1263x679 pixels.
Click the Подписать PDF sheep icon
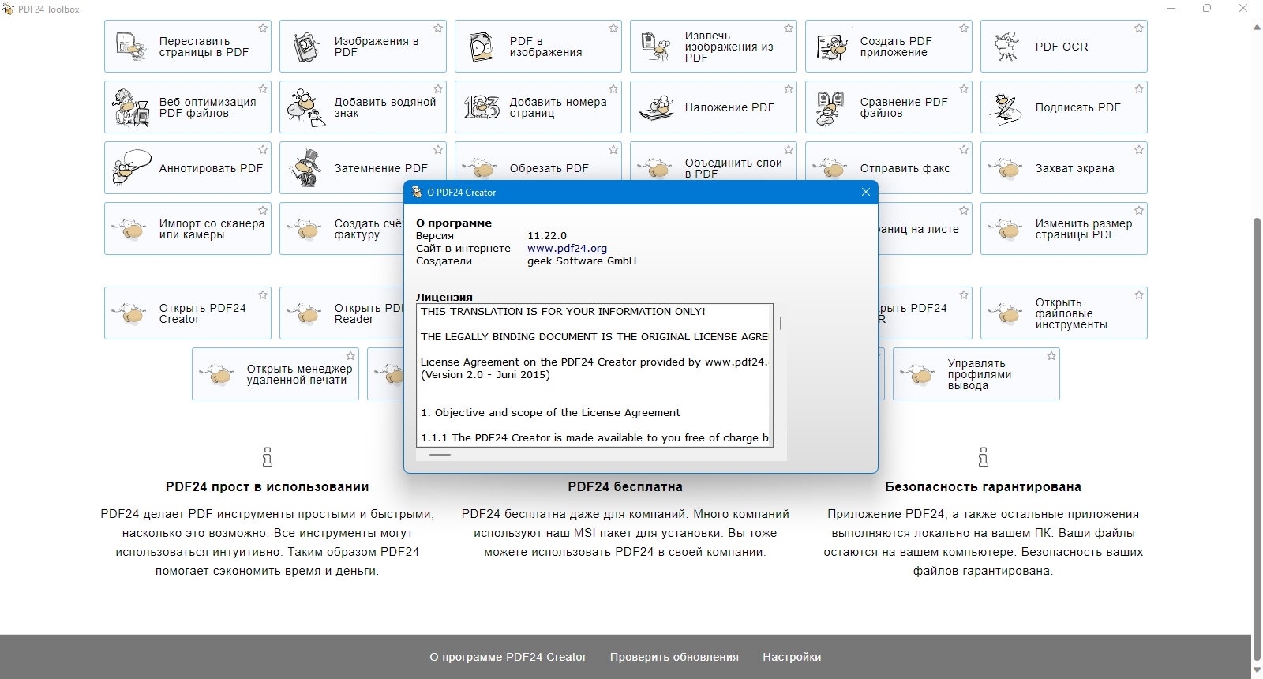click(x=1006, y=107)
